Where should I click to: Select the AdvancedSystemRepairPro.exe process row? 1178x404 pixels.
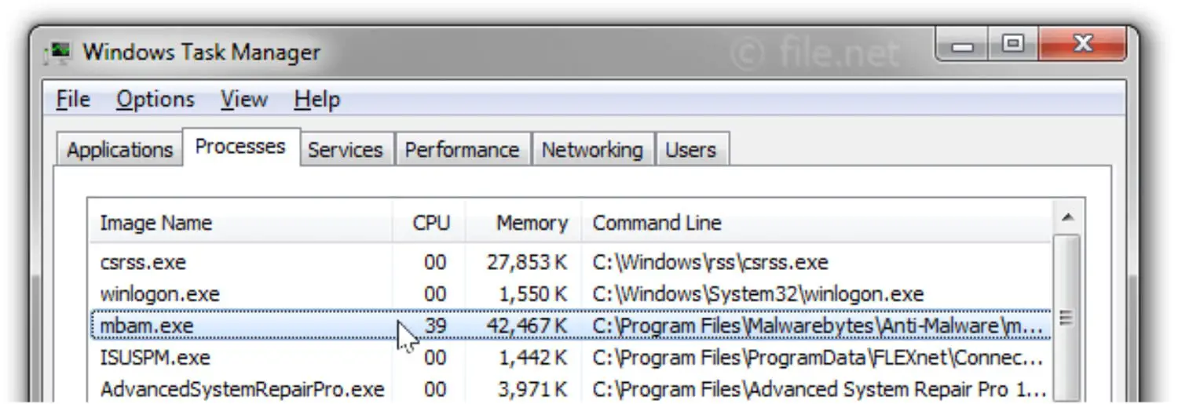(x=571, y=390)
